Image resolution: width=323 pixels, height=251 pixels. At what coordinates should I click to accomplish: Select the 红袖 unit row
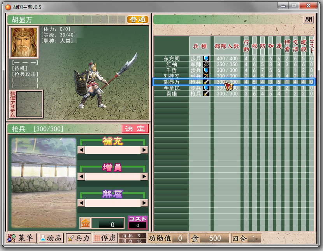point(234,64)
